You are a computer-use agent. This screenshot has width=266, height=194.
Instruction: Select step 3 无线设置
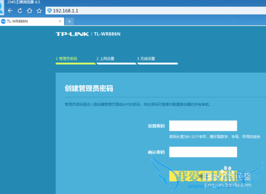tap(146, 58)
